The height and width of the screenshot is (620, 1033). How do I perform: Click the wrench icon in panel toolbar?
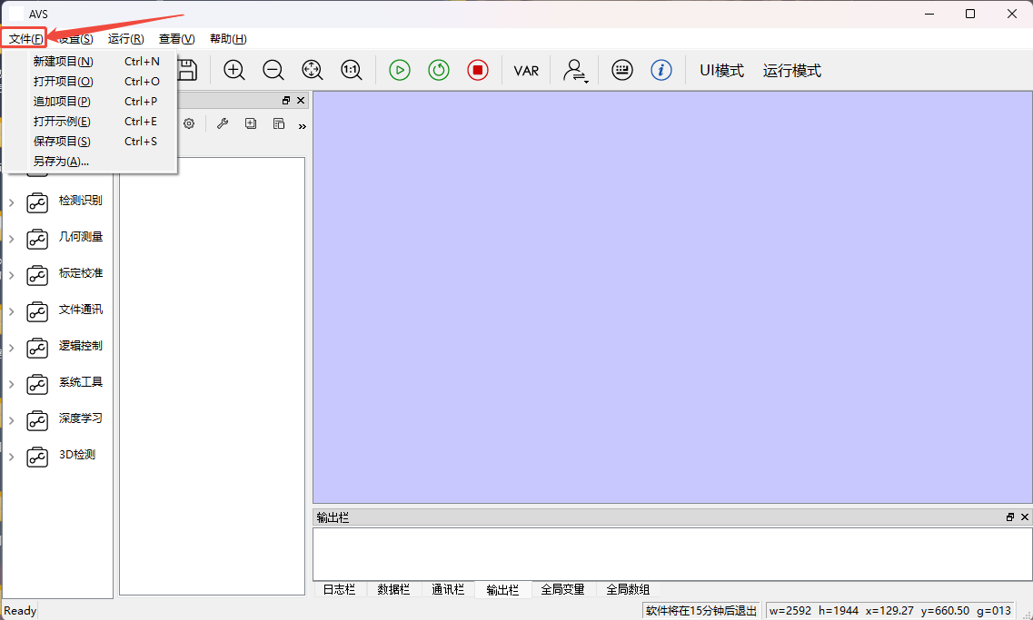[222, 123]
